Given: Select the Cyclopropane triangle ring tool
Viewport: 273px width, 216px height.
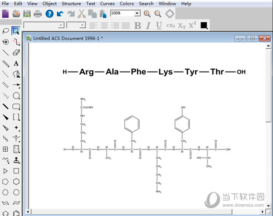Looking at the screenshot, I should click(5, 171).
